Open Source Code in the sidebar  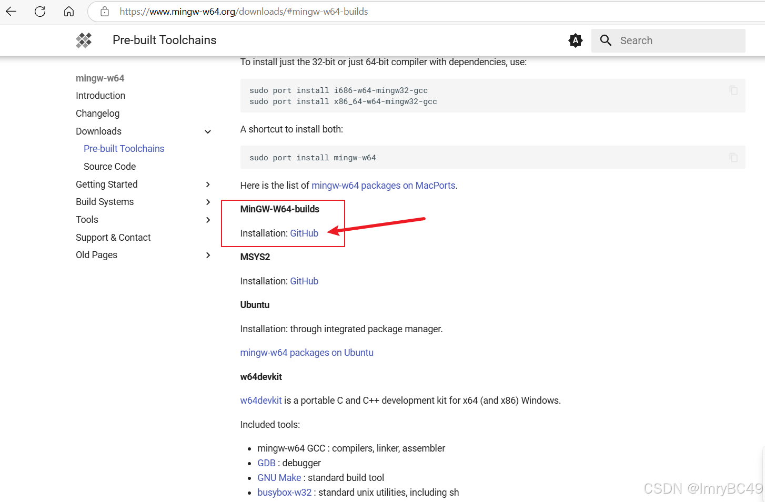point(109,167)
